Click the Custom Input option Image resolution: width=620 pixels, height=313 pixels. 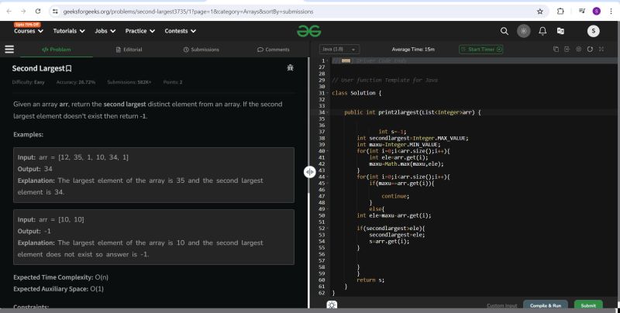[501, 305]
